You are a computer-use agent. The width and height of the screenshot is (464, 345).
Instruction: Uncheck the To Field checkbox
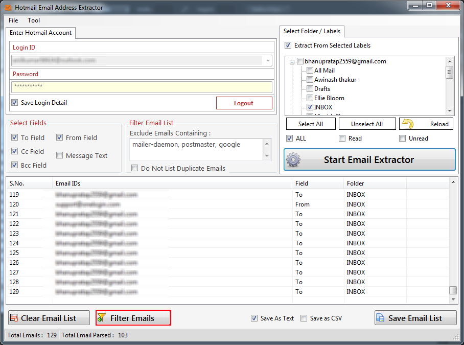[14, 137]
